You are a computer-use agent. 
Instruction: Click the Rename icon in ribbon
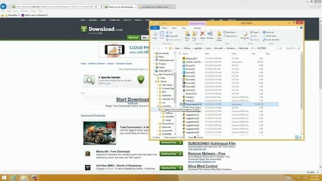tap(210, 34)
